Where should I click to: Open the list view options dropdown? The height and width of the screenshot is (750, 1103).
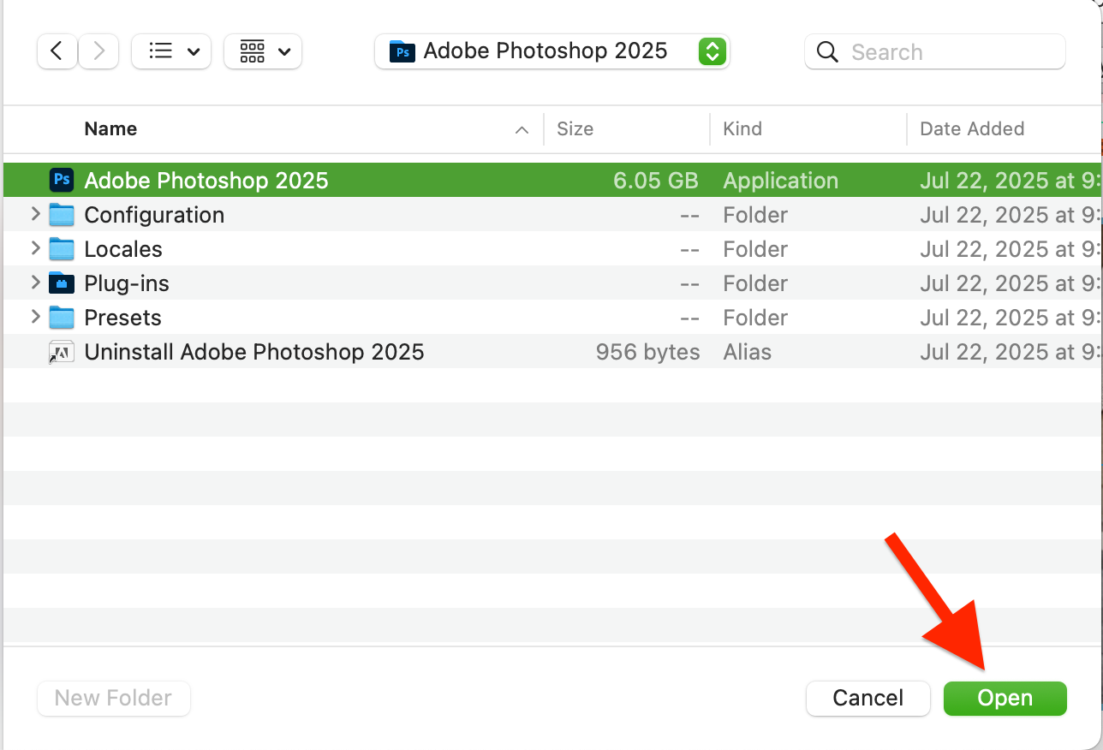tap(172, 51)
